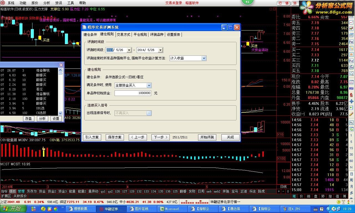Click the X10 scale button
This screenshot has height=213, width=355.
coord(280,134)
